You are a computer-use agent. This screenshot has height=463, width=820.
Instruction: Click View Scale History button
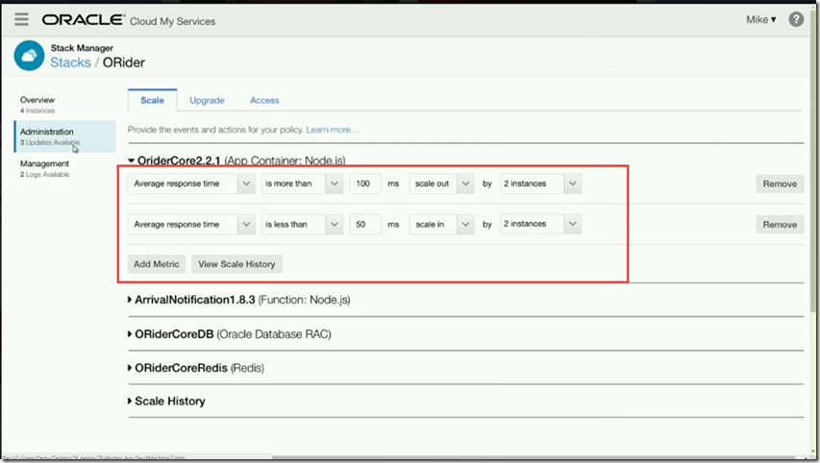pyautogui.click(x=236, y=264)
